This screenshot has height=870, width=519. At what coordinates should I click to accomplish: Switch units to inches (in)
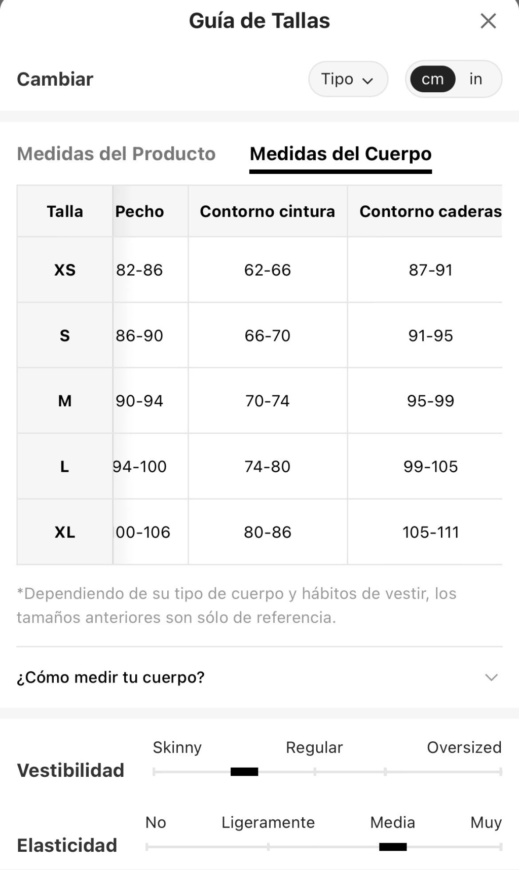click(475, 79)
